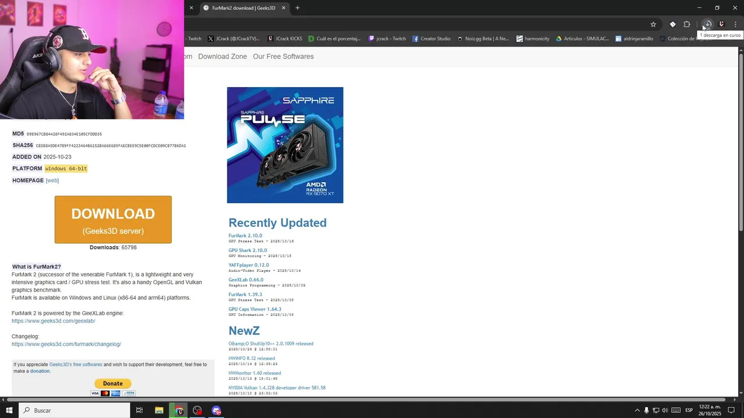744x418 pixels.
Task: Open HWMonitor 1.60 released news
Action: click(x=255, y=373)
